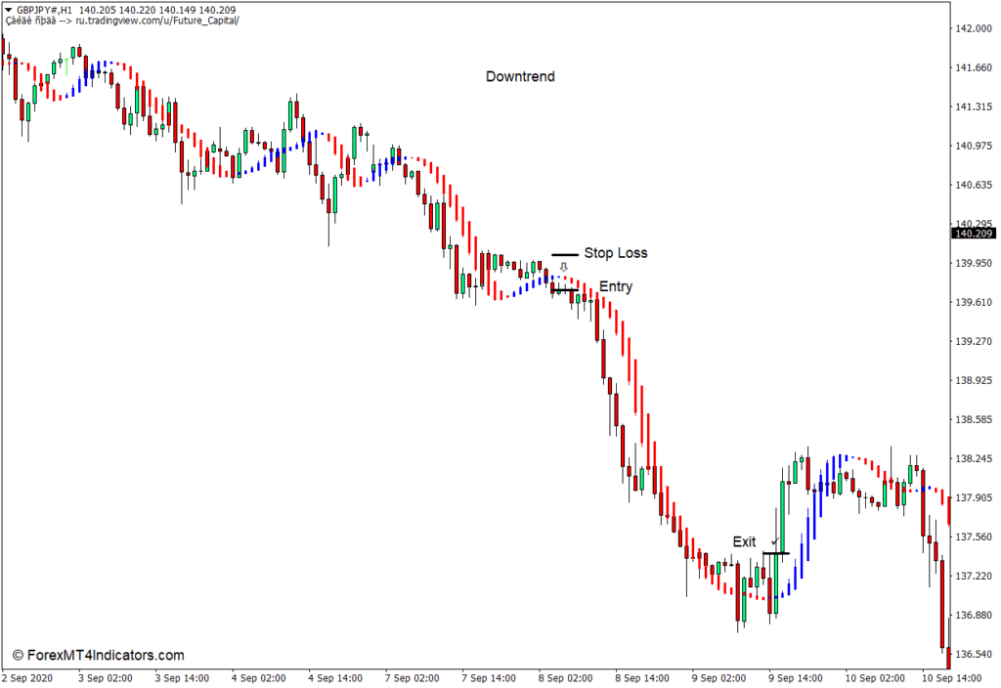This screenshot has width=1001, height=688.
Task: Click the 10 Sep 14:00 time label
Action: [x=962, y=677]
